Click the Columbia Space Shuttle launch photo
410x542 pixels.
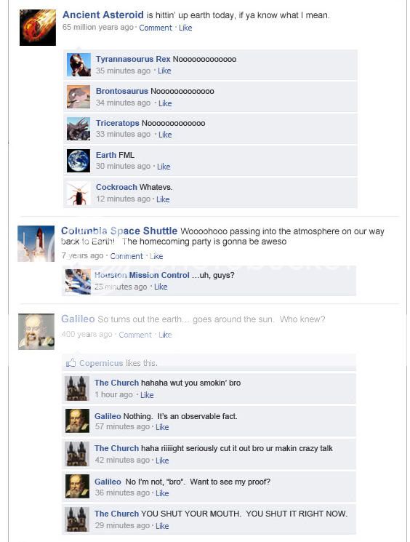pos(36,244)
